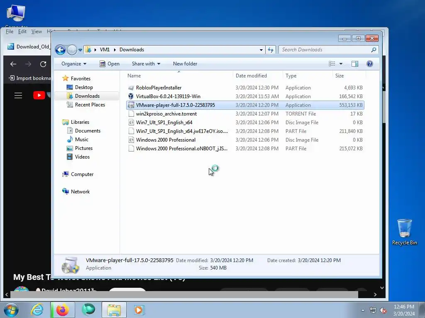Open volume control in system tray

[383, 310]
